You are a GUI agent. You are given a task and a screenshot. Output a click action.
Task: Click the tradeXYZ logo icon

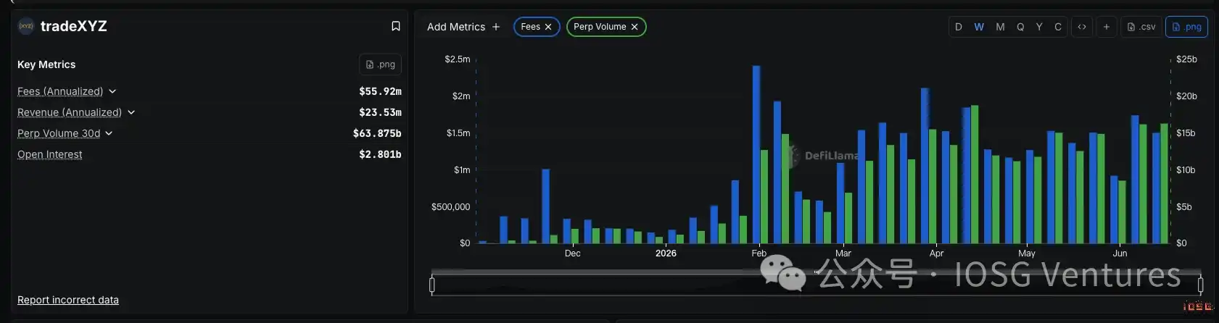pyautogui.click(x=26, y=26)
